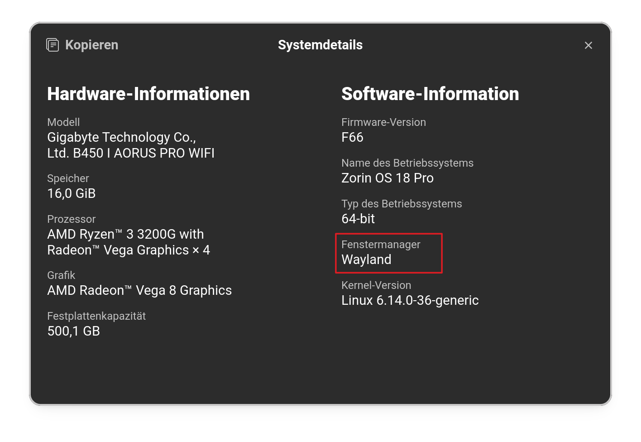Click the Wayland window manager value
Image resolution: width=641 pixels, height=442 pixels.
(x=366, y=259)
